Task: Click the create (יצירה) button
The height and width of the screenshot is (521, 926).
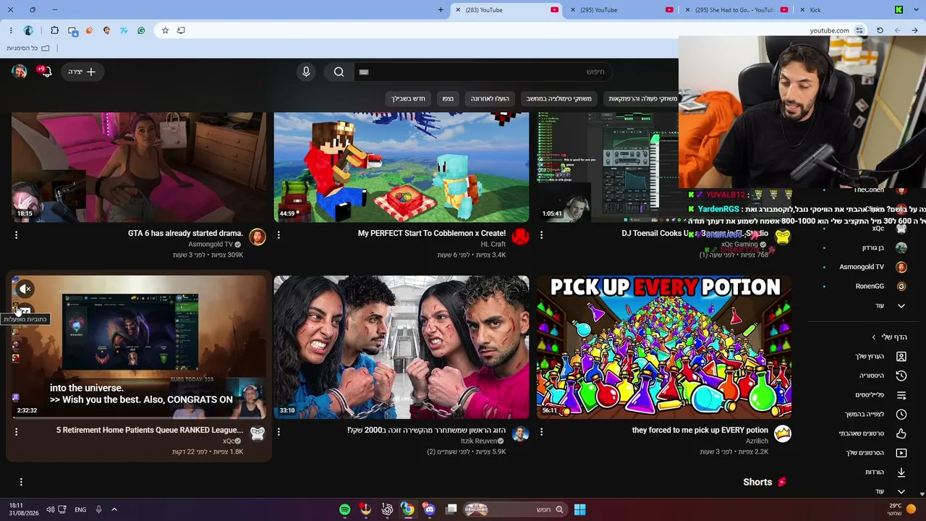Action: tap(82, 72)
